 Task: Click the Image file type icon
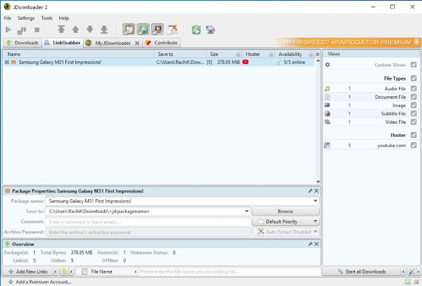coord(327,105)
